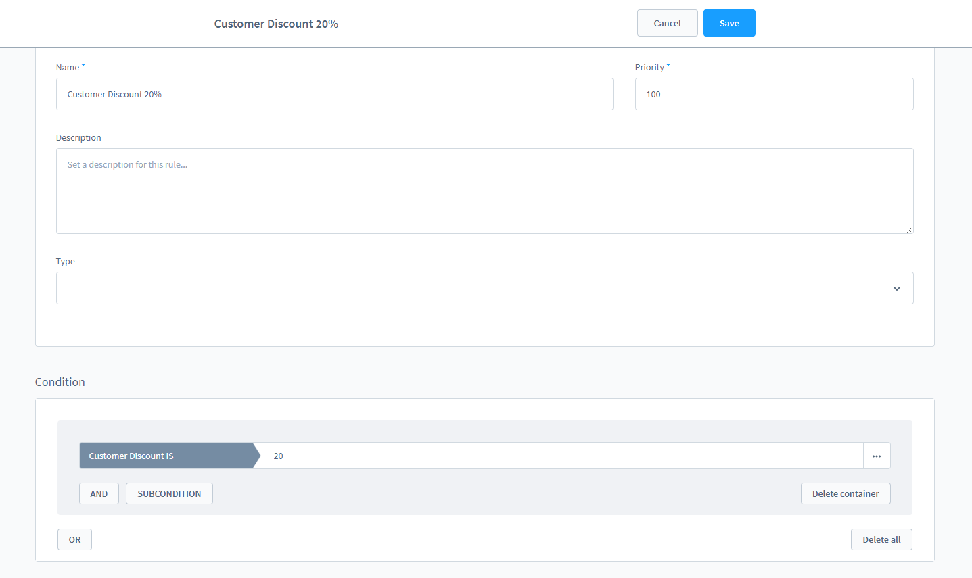Cancel editing the rule
The image size is (972, 578).
coord(667,23)
